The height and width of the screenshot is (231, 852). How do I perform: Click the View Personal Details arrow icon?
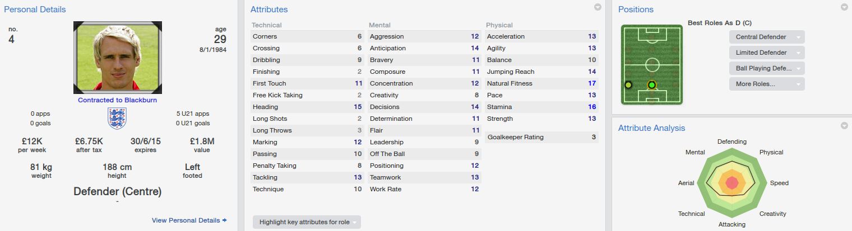pos(225,220)
